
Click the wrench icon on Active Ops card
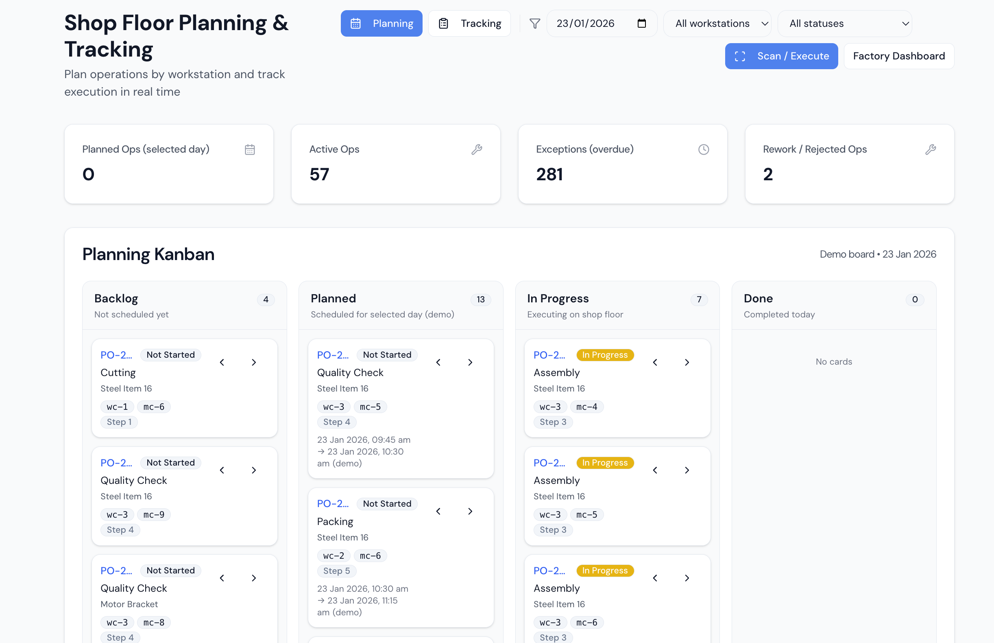tap(477, 149)
